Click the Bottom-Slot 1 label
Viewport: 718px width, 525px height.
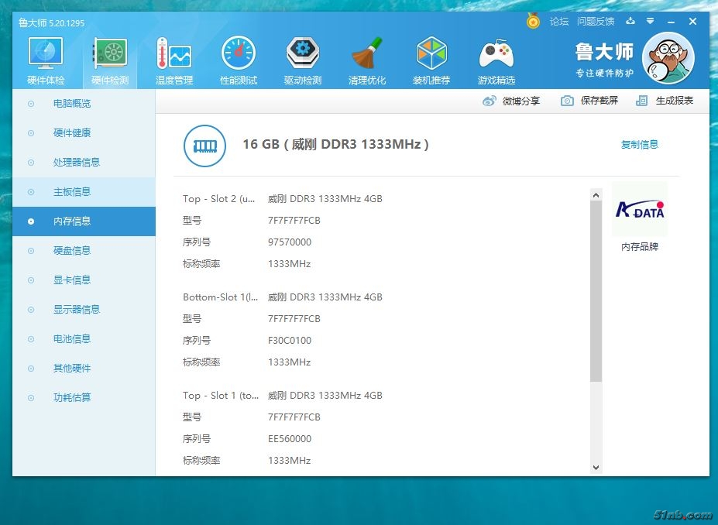[x=220, y=297]
